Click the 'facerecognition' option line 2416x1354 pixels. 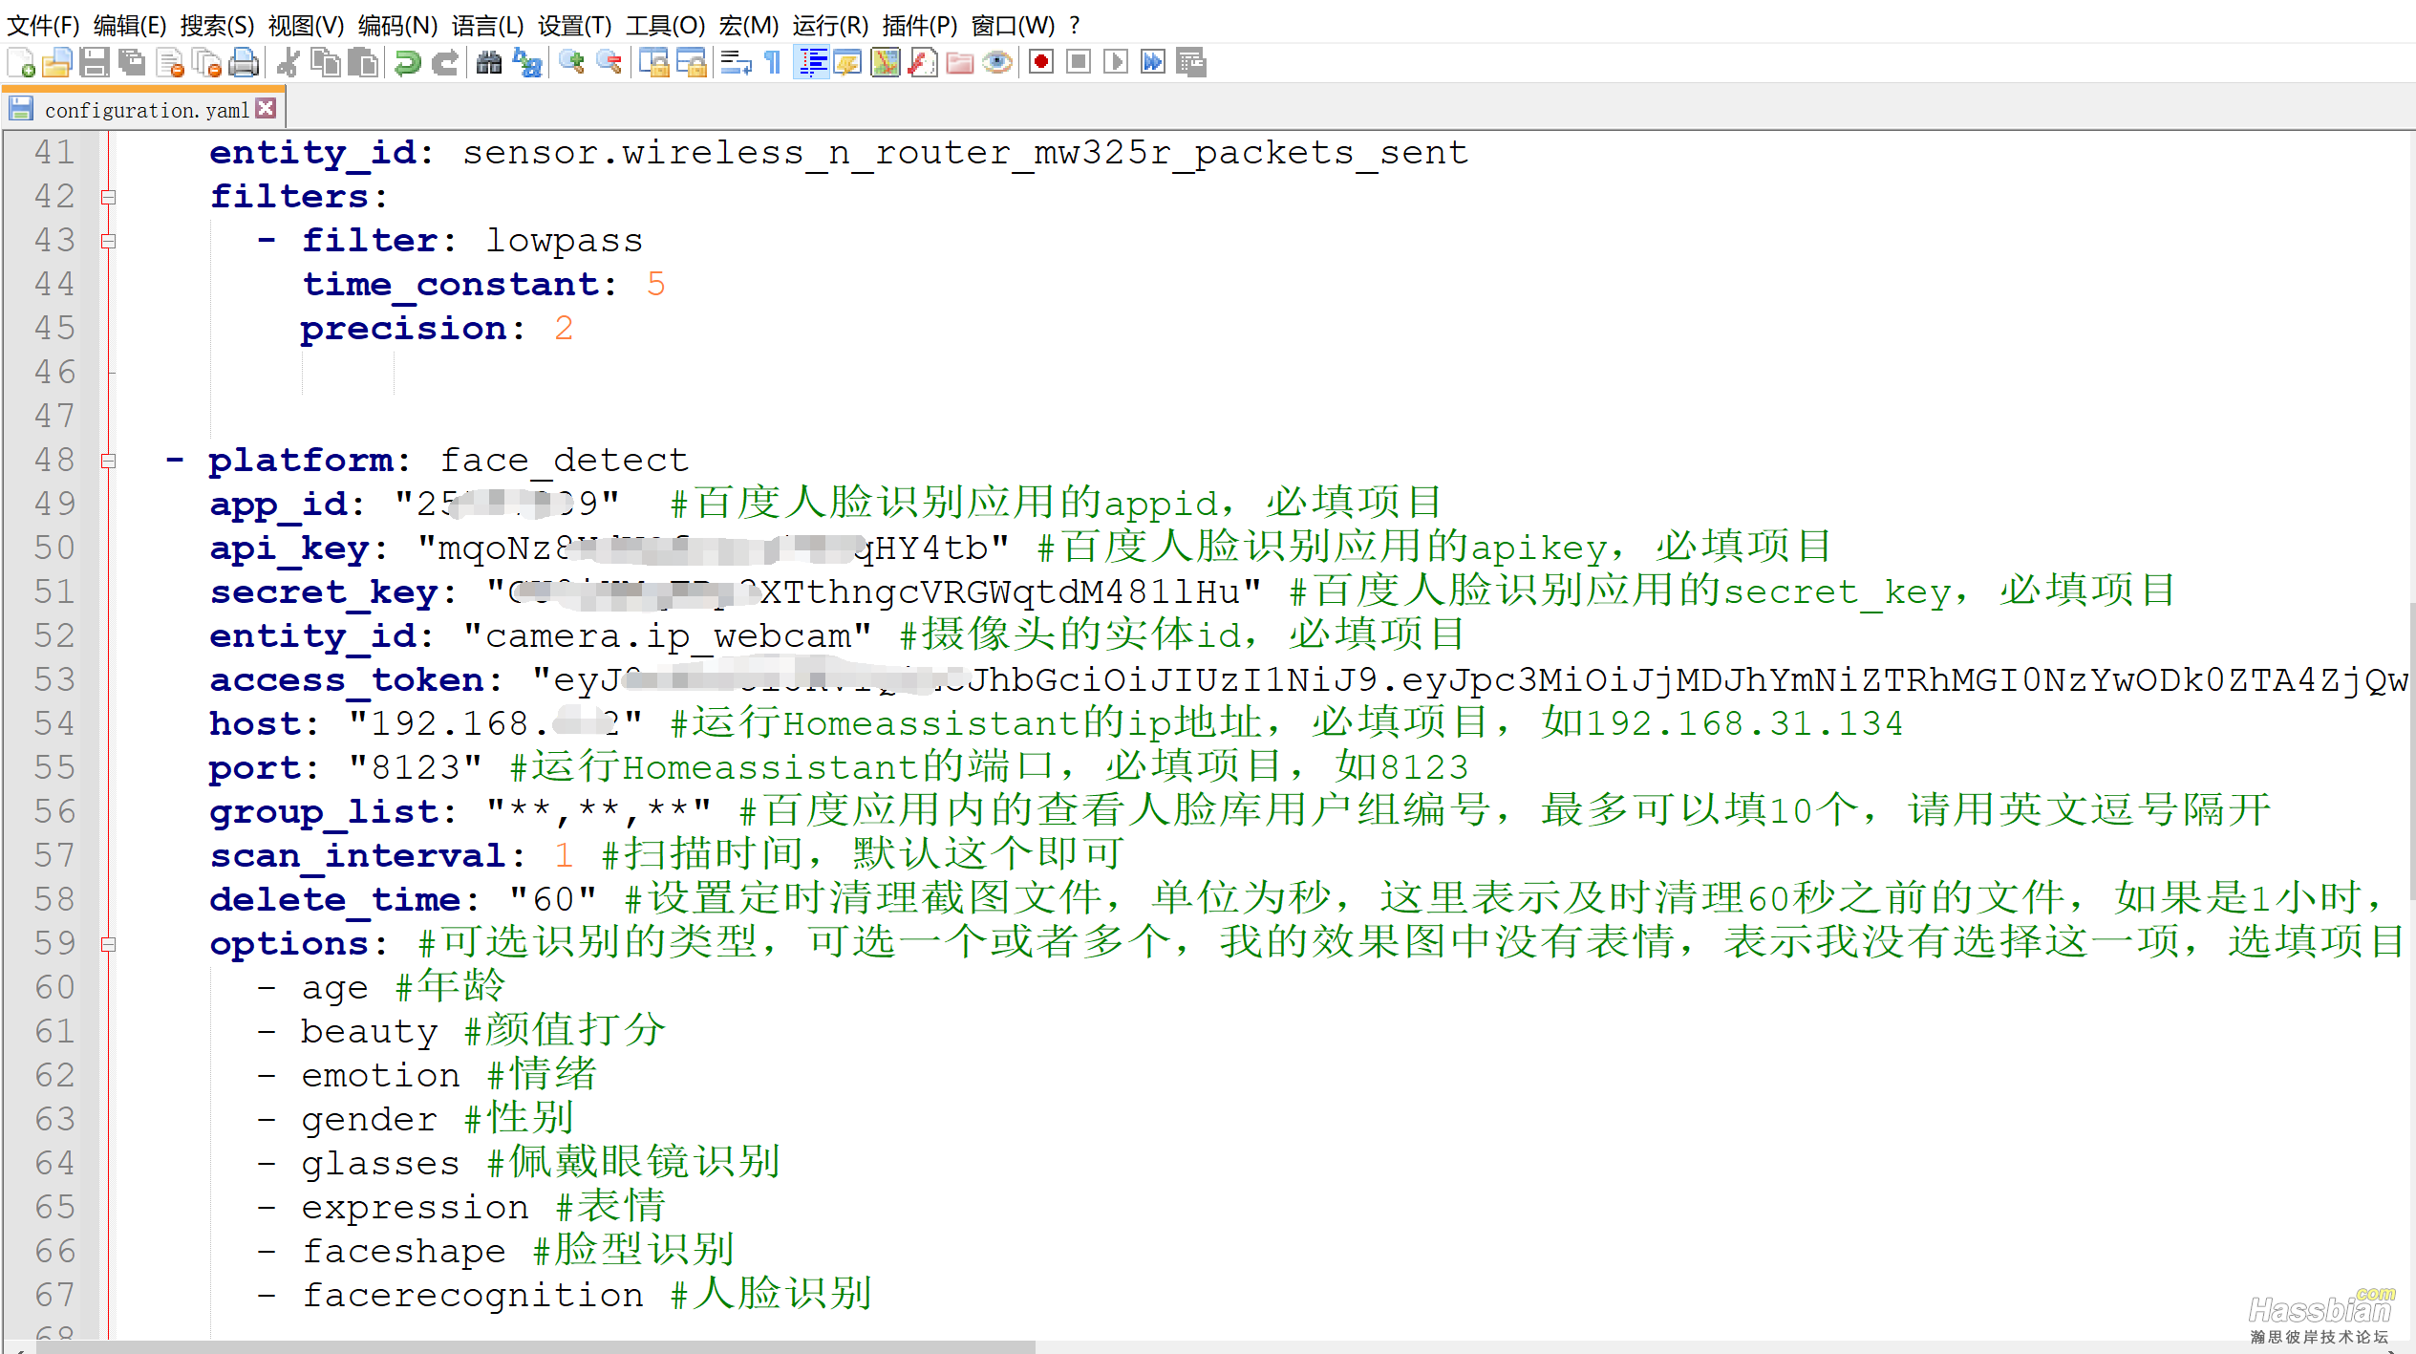(x=473, y=1296)
